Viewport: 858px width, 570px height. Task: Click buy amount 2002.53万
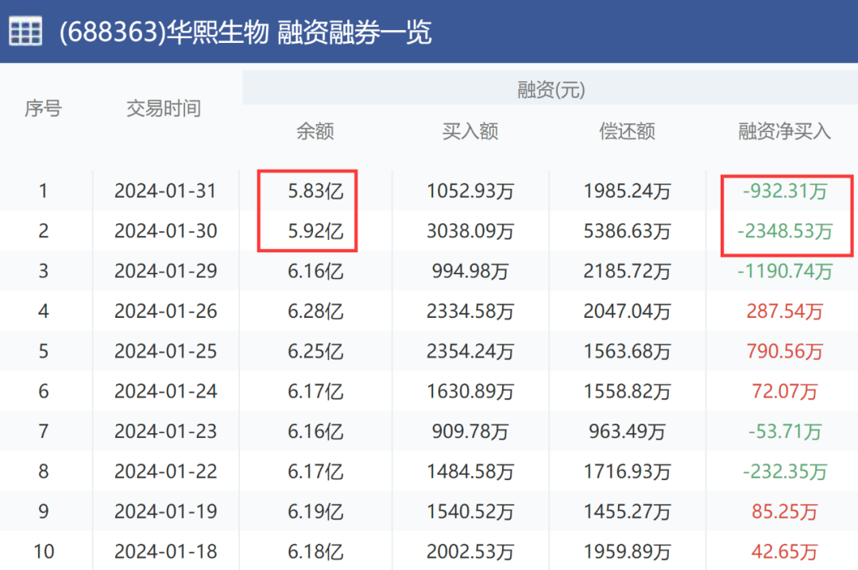click(470, 551)
